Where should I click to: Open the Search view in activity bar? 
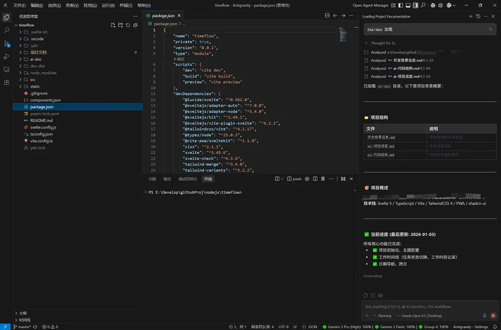click(x=6, y=31)
